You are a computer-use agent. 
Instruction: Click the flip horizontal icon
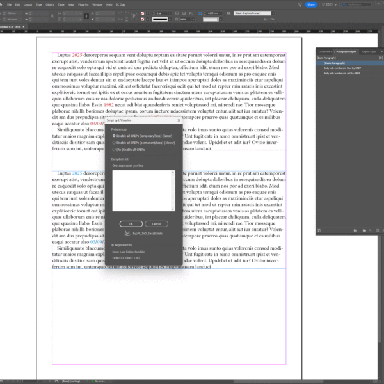[x=120, y=19]
